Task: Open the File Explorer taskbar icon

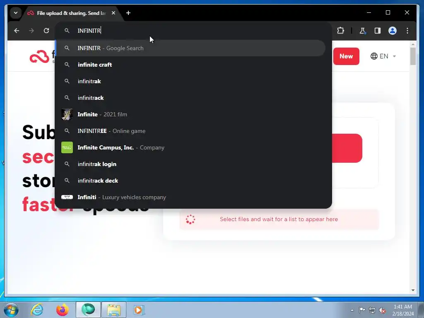Action: (114, 310)
